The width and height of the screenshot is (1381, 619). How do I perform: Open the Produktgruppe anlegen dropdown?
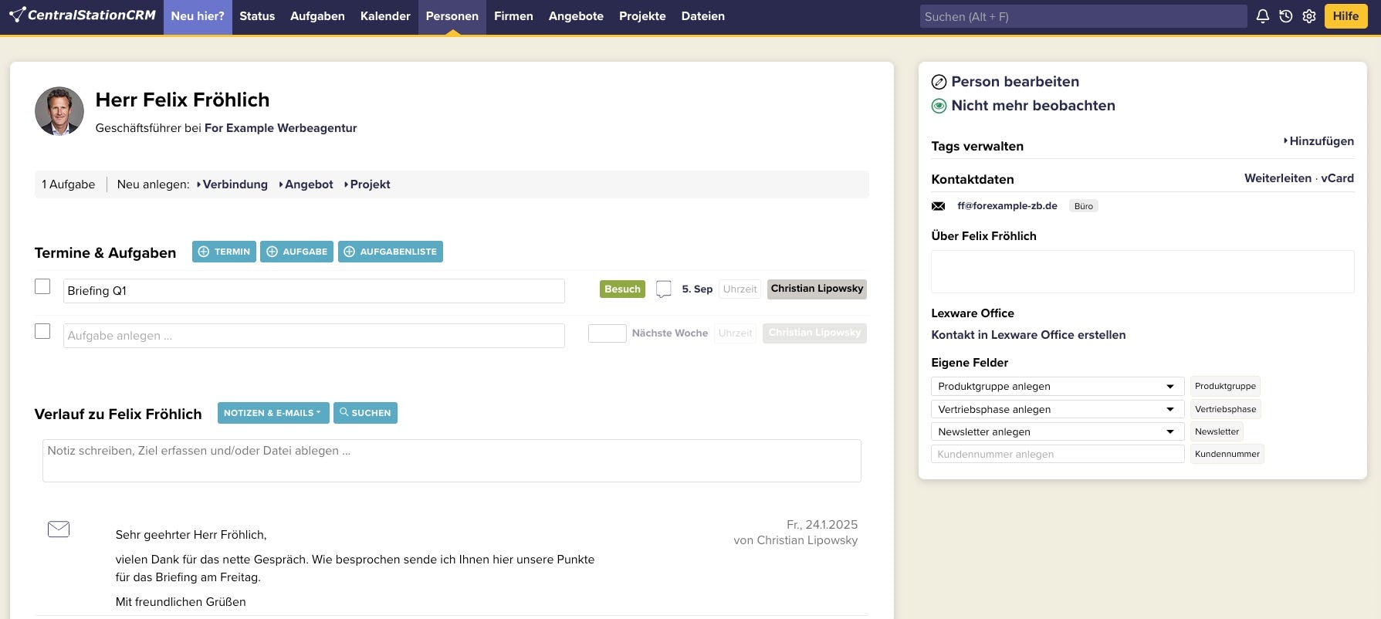tap(1058, 386)
